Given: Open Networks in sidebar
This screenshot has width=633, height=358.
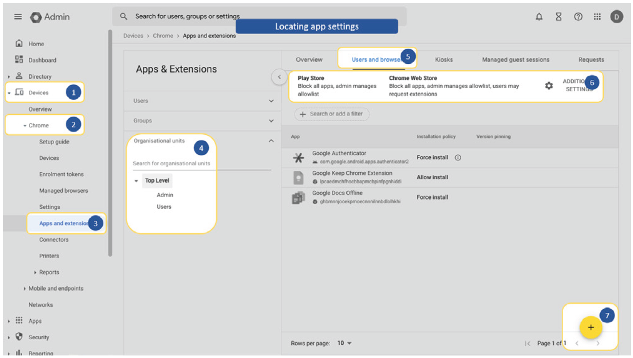Looking at the screenshot, I should click(x=41, y=304).
